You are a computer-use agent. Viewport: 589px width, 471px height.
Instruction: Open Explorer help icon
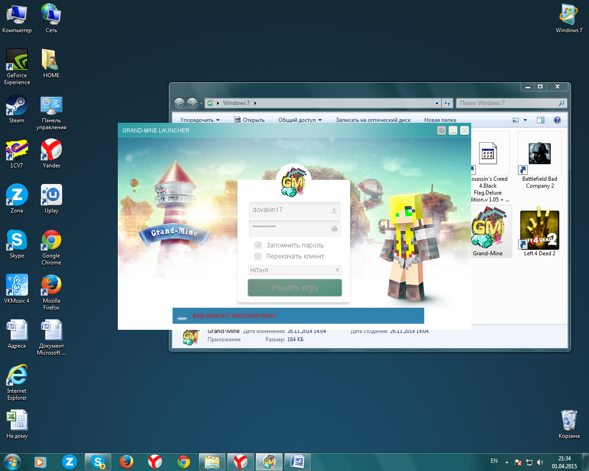[557, 120]
